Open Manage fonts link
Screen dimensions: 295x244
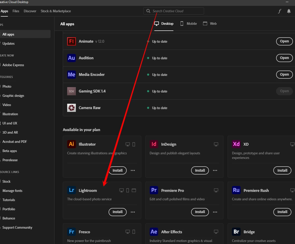(12, 191)
